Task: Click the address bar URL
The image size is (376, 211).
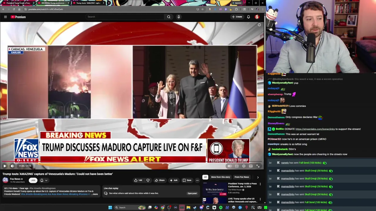Action: (x=46, y=9)
